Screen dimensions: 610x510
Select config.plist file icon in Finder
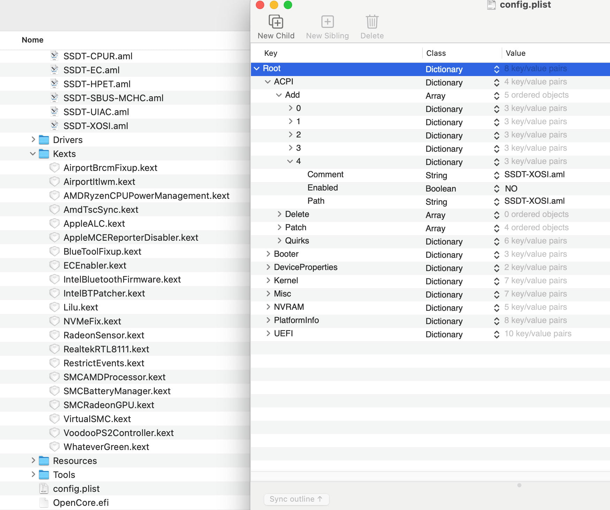44,488
